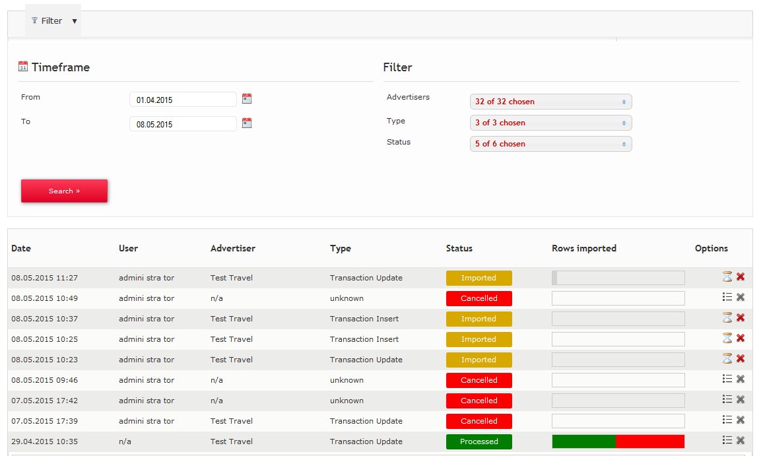The image size is (761, 456).
Task: Click the Cancelled badge in the 10:49 row
Action: (479, 298)
